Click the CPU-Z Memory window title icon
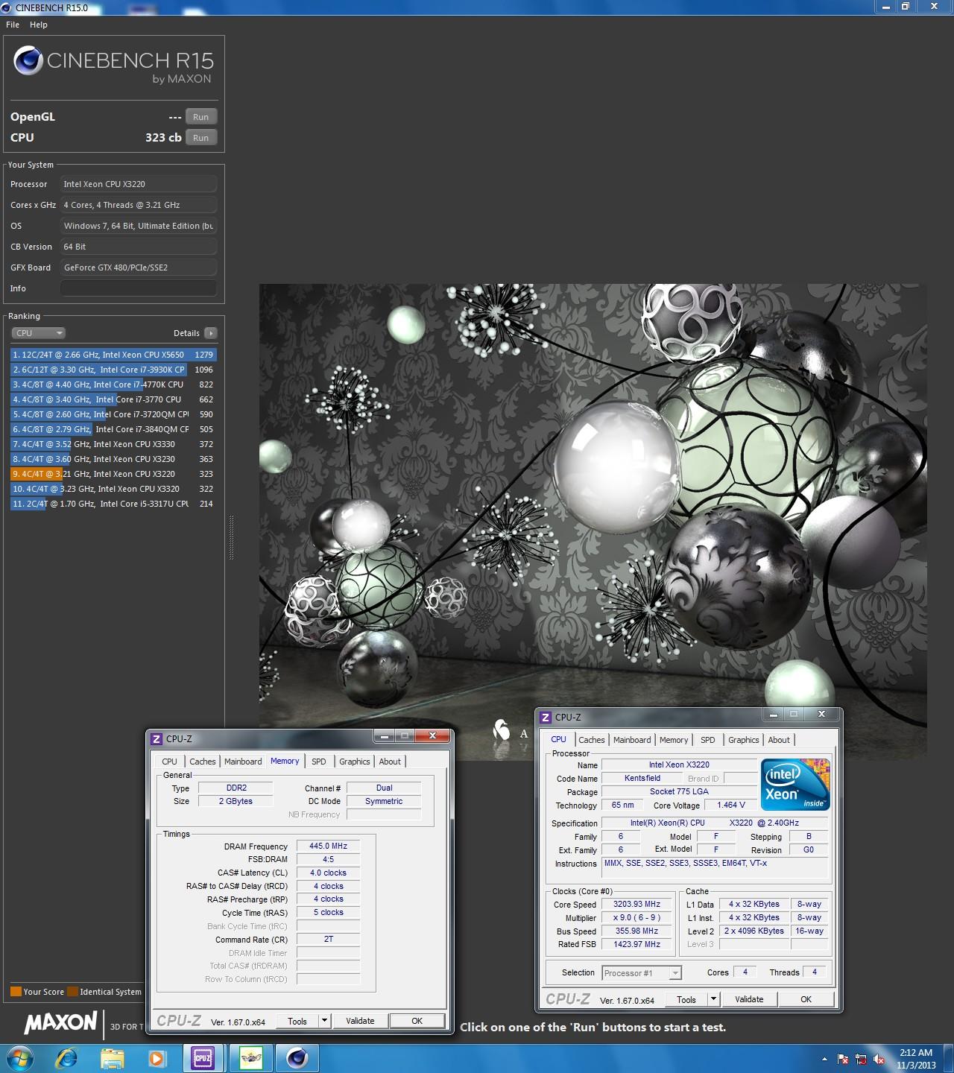Viewport: 954px width, 1073px height. click(157, 739)
